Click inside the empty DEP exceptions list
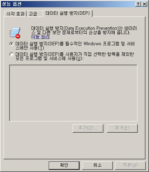This screenshot has width=149, height=172. [x=73, y=93]
